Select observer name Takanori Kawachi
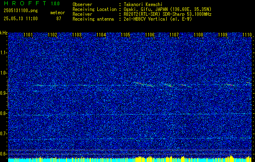The height and width of the screenshot is (162, 255). pos(142,4)
